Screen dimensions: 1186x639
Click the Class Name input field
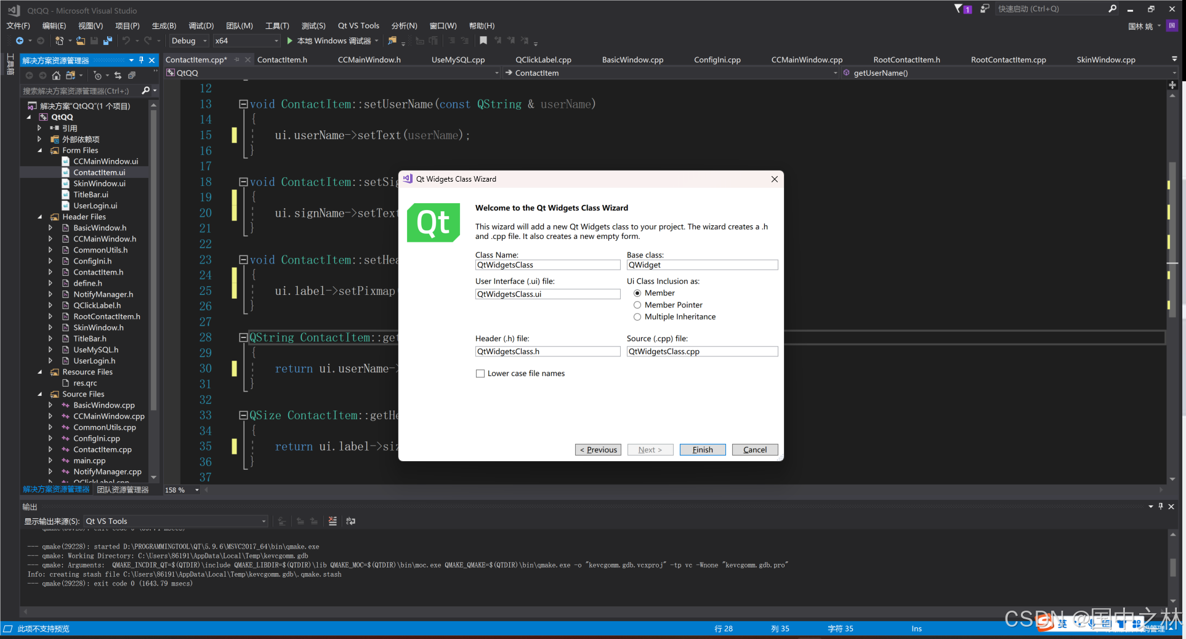[547, 265]
